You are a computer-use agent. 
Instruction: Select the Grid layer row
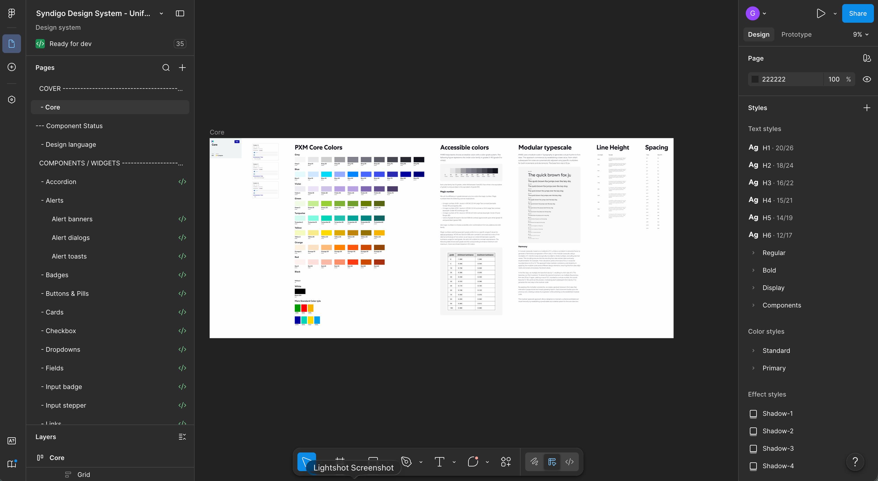tap(110, 475)
